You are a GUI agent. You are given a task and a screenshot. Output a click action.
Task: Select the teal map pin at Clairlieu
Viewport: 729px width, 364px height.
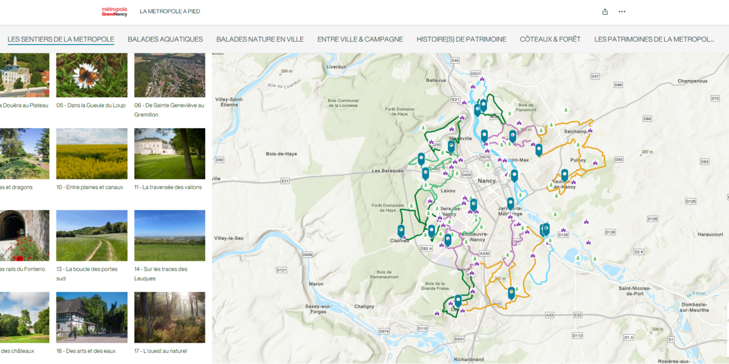pos(401,231)
